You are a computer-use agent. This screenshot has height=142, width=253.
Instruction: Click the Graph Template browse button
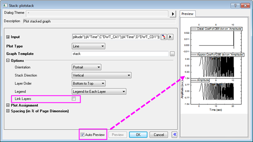tap(172, 54)
